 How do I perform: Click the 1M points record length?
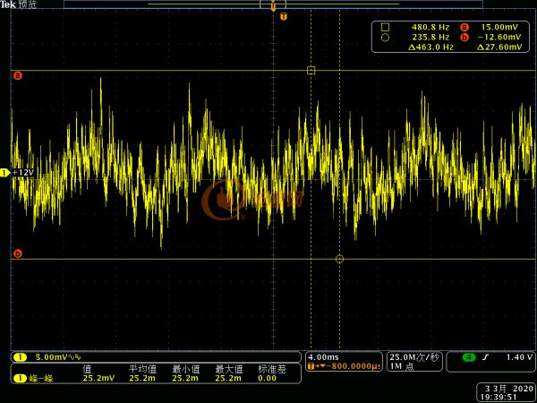point(402,366)
